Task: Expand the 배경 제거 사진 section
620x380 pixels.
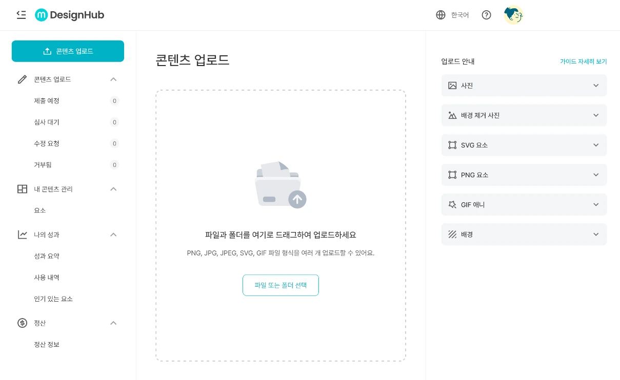Action: 524,115
